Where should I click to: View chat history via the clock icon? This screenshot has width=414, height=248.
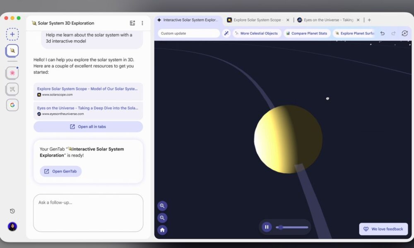pos(12,211)
